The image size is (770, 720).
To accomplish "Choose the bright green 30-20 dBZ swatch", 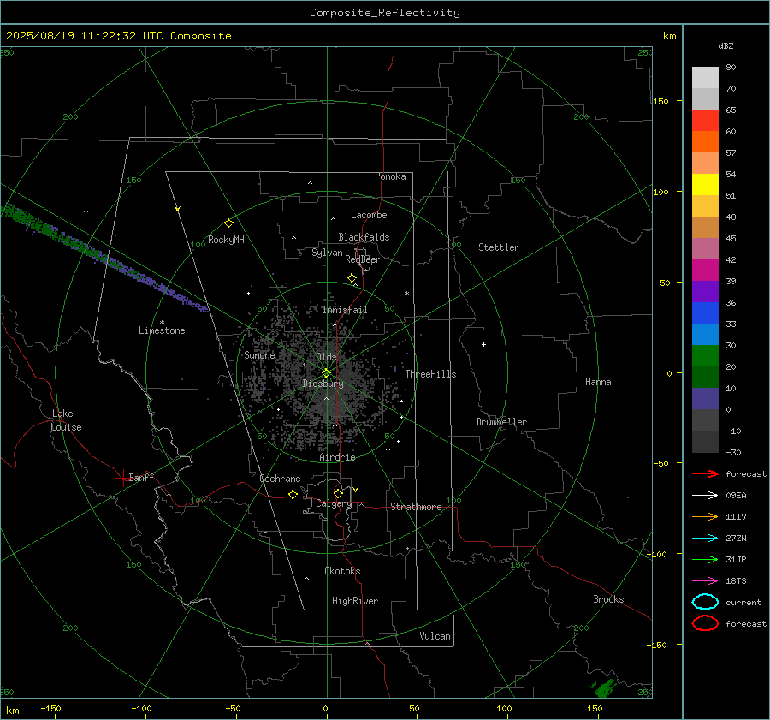I will click(705, 356).
